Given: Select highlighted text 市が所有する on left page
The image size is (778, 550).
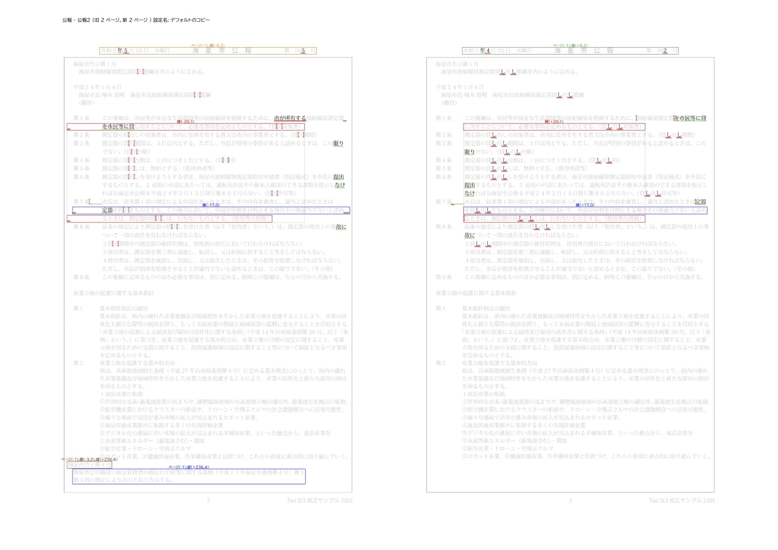Looking at the screenshot, I should (290, 118).
